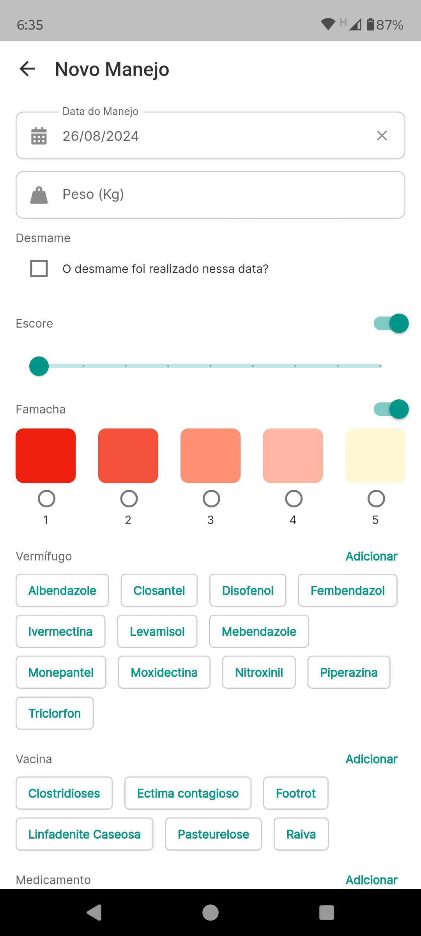The width and height of the screenshot is (421, 936).
Task: Tap the calendar icon in date field
Action: (39, 136)
